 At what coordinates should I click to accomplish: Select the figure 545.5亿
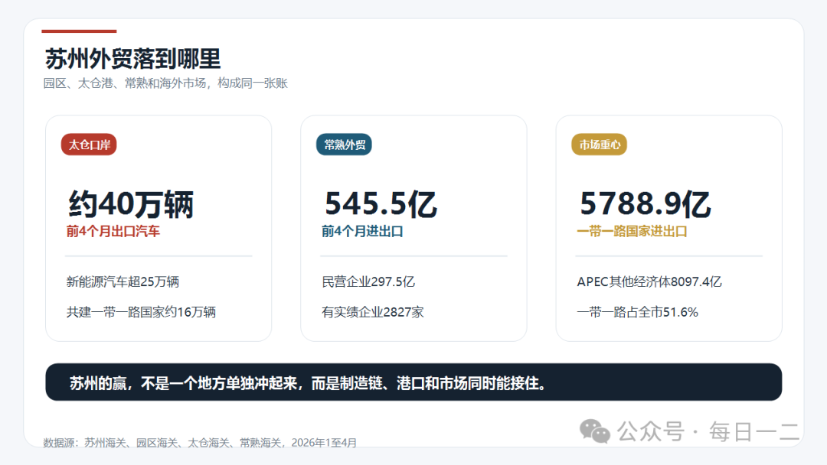tap(381, 203)
